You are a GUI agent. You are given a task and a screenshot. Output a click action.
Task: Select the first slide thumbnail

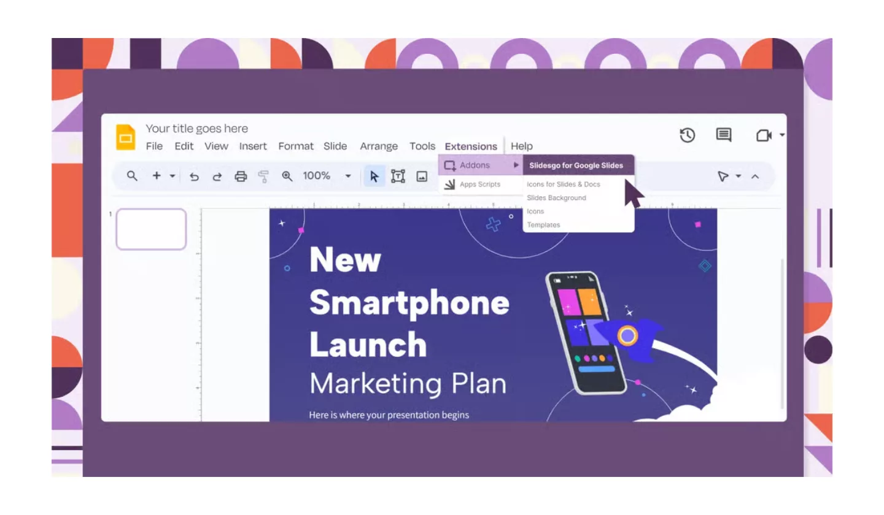pos(151,229)
